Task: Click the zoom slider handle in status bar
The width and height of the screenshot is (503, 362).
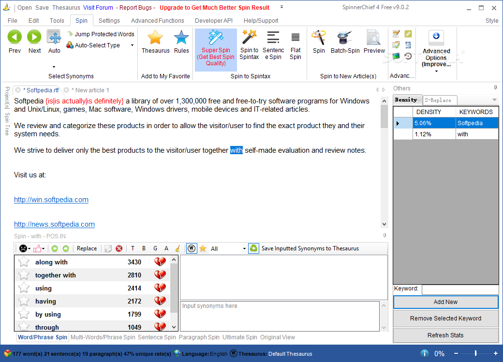Action: (475, 353)
